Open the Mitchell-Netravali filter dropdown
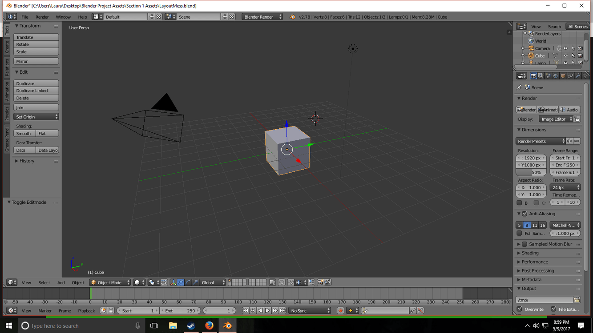 tap(565, 225)
